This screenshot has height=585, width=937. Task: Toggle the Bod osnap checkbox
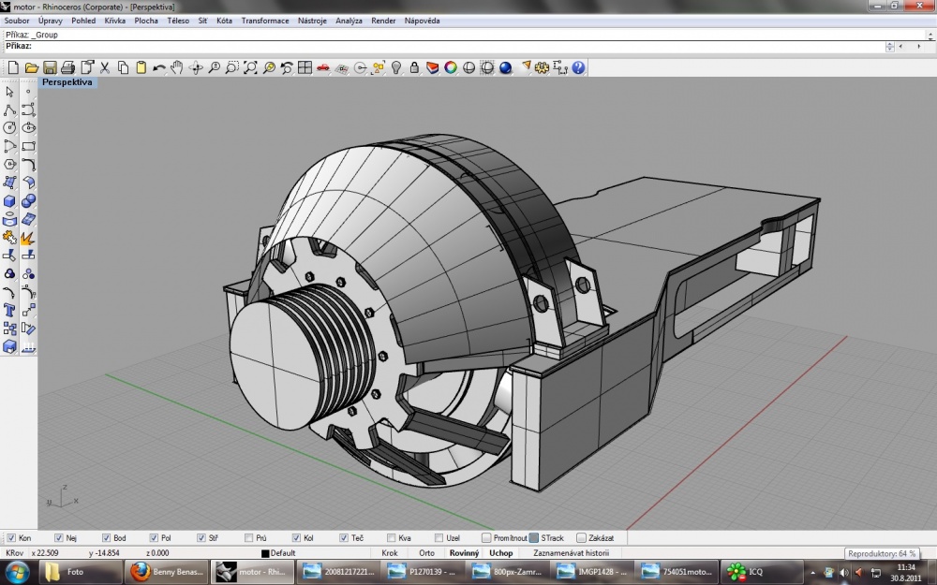[106, 538]
